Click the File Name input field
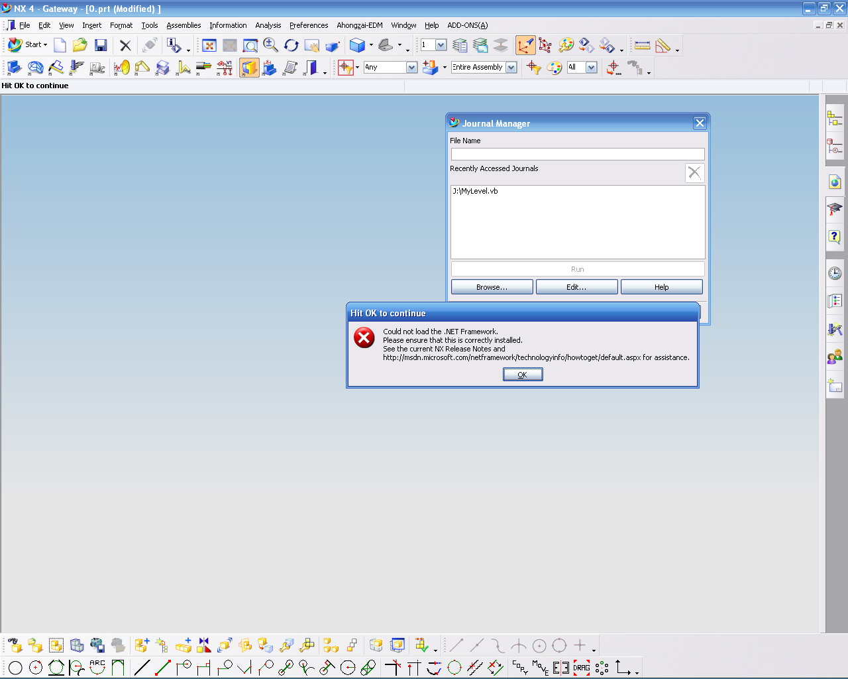The height and width of the screenshot is (679, 848). (x=578, y=154)
